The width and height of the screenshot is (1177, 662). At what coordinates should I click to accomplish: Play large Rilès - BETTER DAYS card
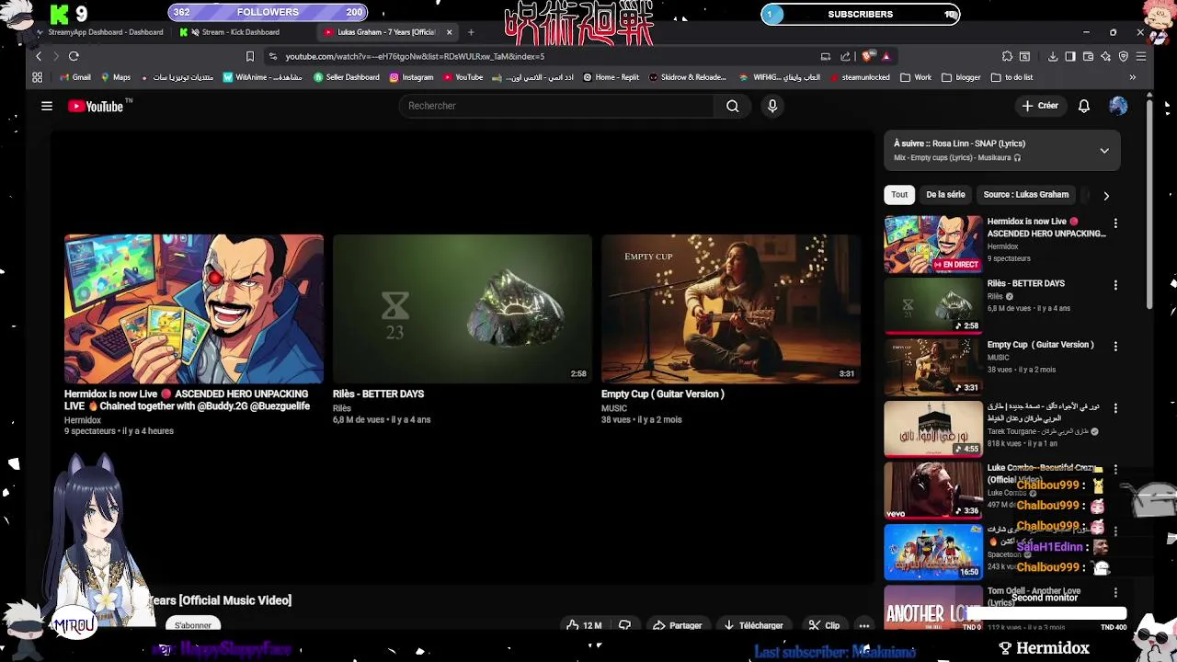click(463, 308)
